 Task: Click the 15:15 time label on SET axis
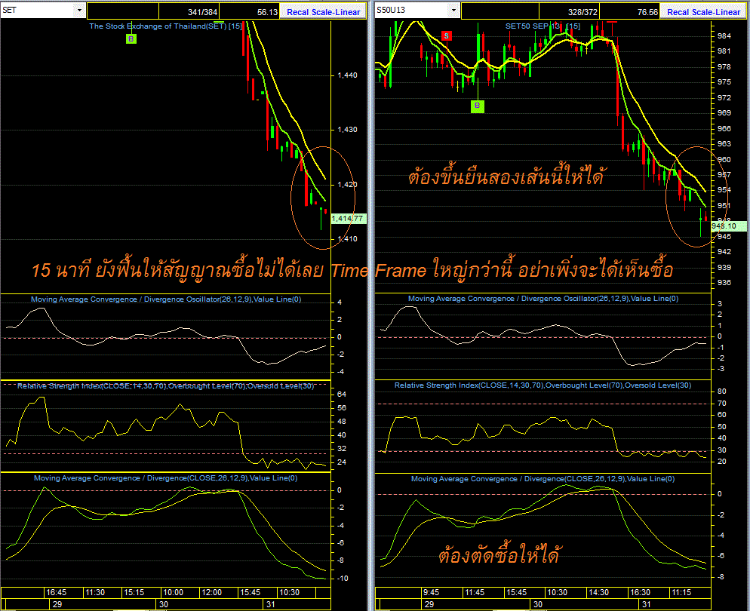coord(134,592)
